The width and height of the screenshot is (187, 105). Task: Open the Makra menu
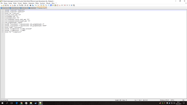click(37, 3)
